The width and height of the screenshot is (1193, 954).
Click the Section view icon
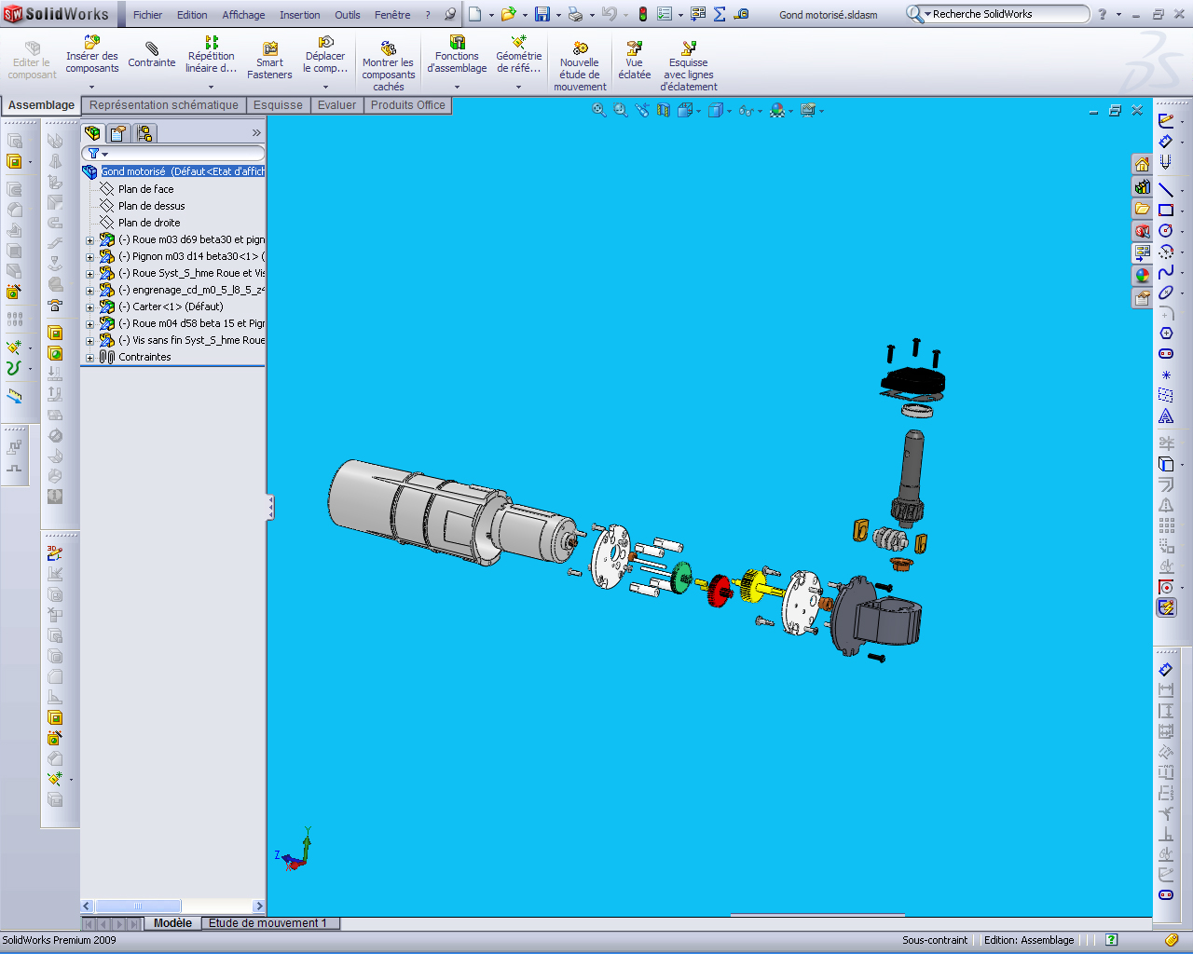[x=664, y=110]
